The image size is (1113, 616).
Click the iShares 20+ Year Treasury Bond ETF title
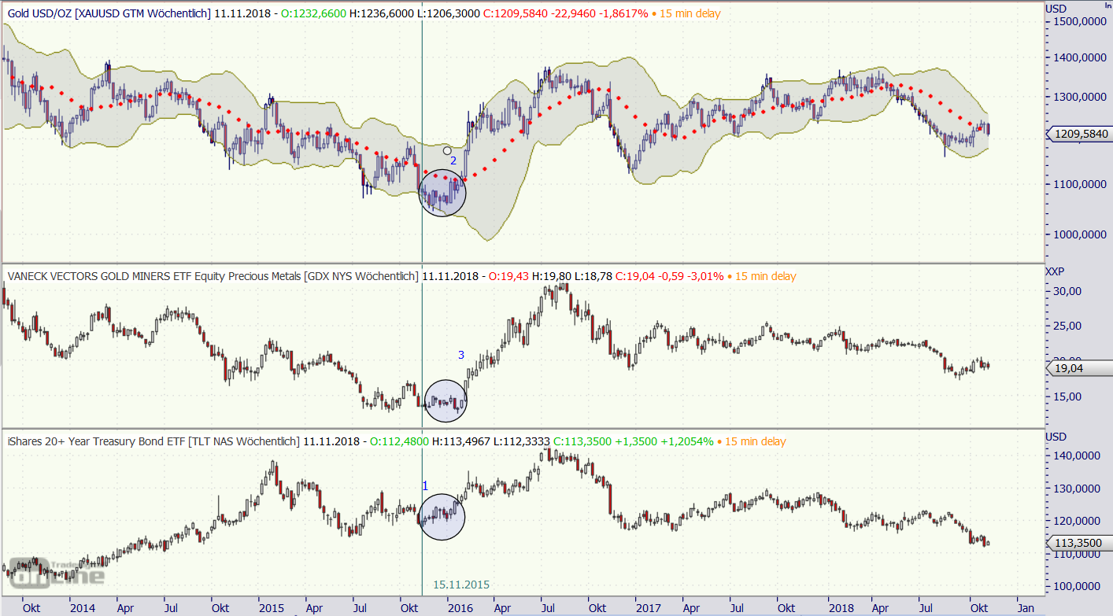[x=153, y=441]
